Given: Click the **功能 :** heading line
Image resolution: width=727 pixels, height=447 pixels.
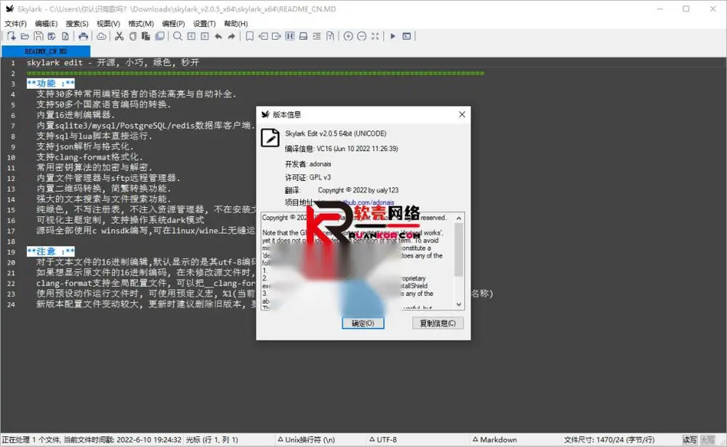Looking at the screenshot, I should (x=51, y=84).
